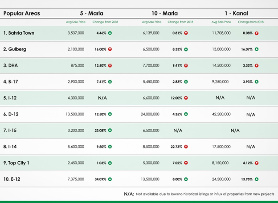
Task: Select the row label 9. Top City 1
Action: pyautogui.click(x=16, y=163)
